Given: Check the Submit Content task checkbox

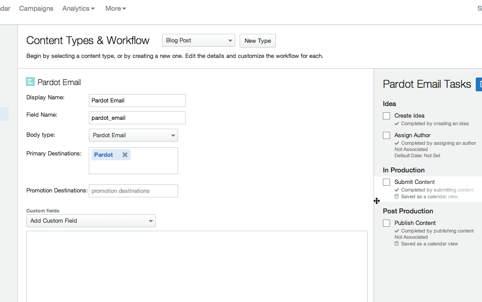Looking at the screenshot, I should 386,182.
